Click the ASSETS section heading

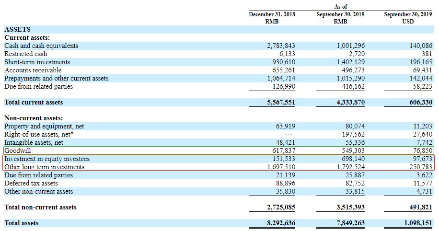pos(18,29)
